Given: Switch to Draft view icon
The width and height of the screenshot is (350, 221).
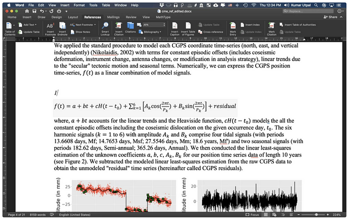Looking at the screenshot, I should [291, 214].
